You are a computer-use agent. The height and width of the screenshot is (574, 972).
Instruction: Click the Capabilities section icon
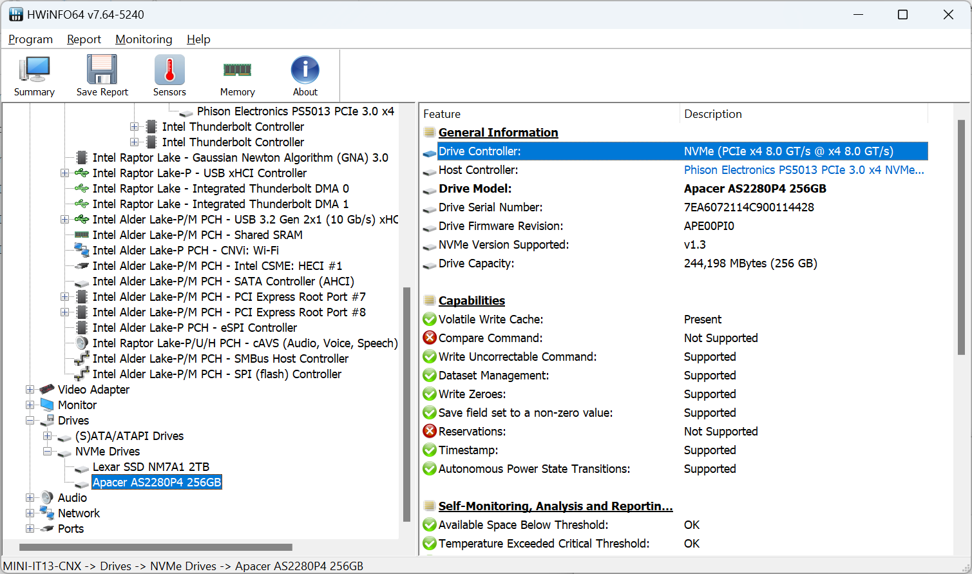[430, 300]
